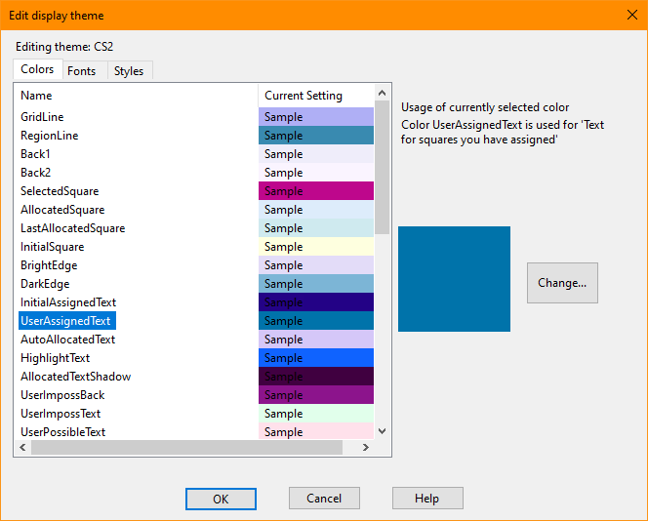
Task: Click the InitialAssignedText dark navy sample
Action: (316, 302)
